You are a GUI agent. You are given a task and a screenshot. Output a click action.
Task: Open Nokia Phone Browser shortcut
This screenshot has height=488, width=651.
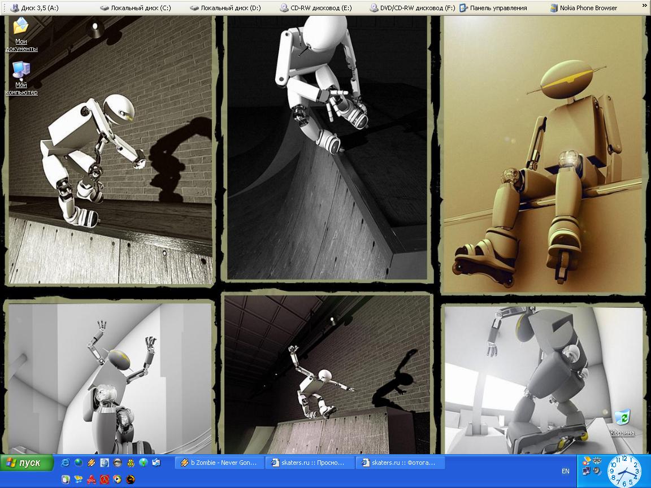pyautogui.click(x=583, y=8)
